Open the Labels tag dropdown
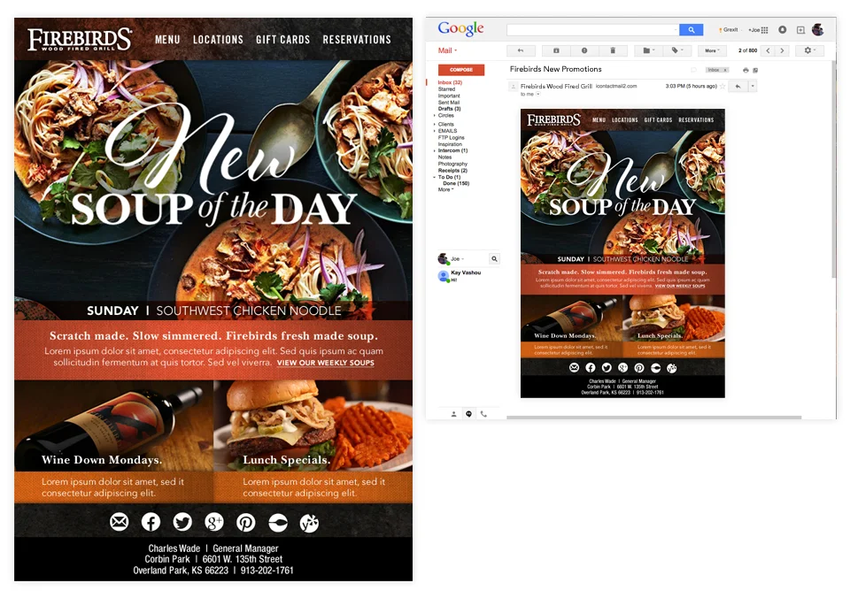 (x=677, y=50)
